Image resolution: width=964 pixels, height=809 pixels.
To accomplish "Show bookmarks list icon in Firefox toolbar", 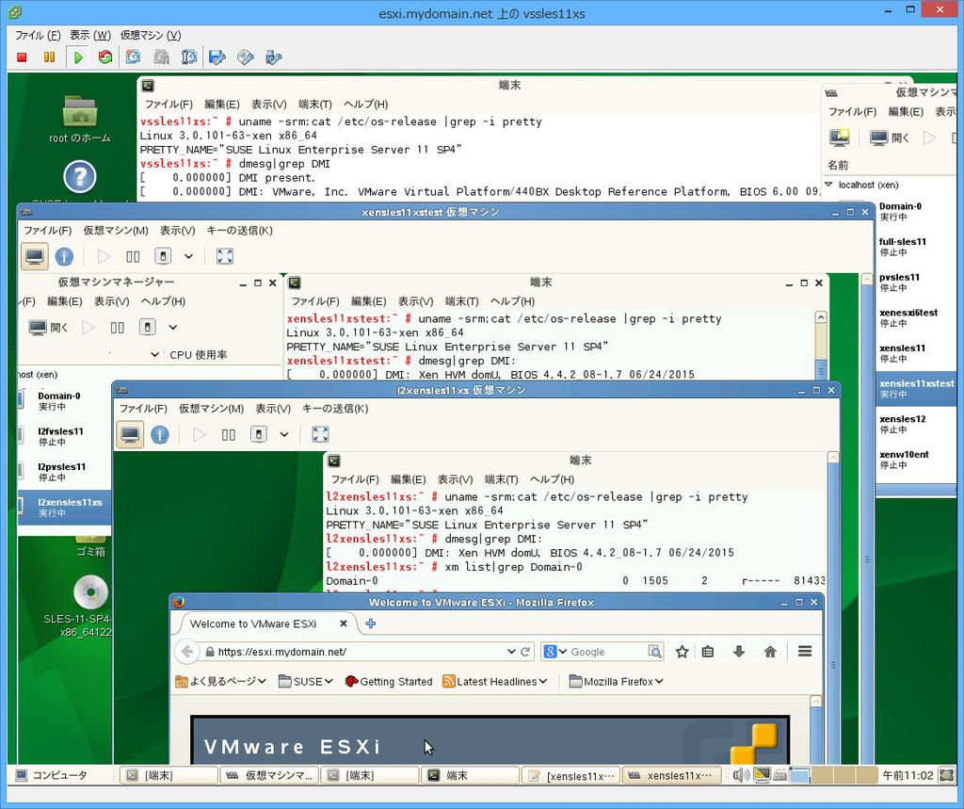I will tap(708, 652).
